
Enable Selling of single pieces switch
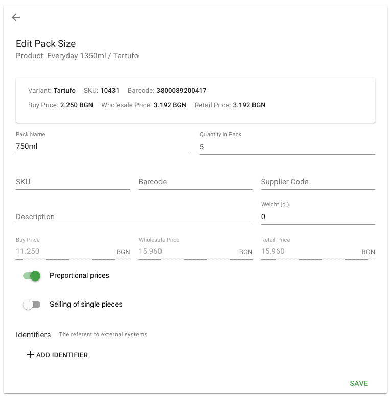(x=32, y=305)
